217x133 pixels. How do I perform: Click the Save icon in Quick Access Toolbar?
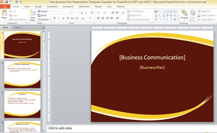click(6, 2)
